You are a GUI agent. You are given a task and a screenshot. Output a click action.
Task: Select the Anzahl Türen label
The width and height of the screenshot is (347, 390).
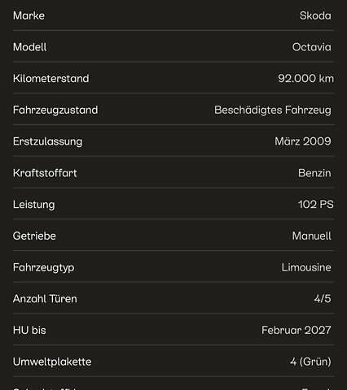click(x=45, y=299)
